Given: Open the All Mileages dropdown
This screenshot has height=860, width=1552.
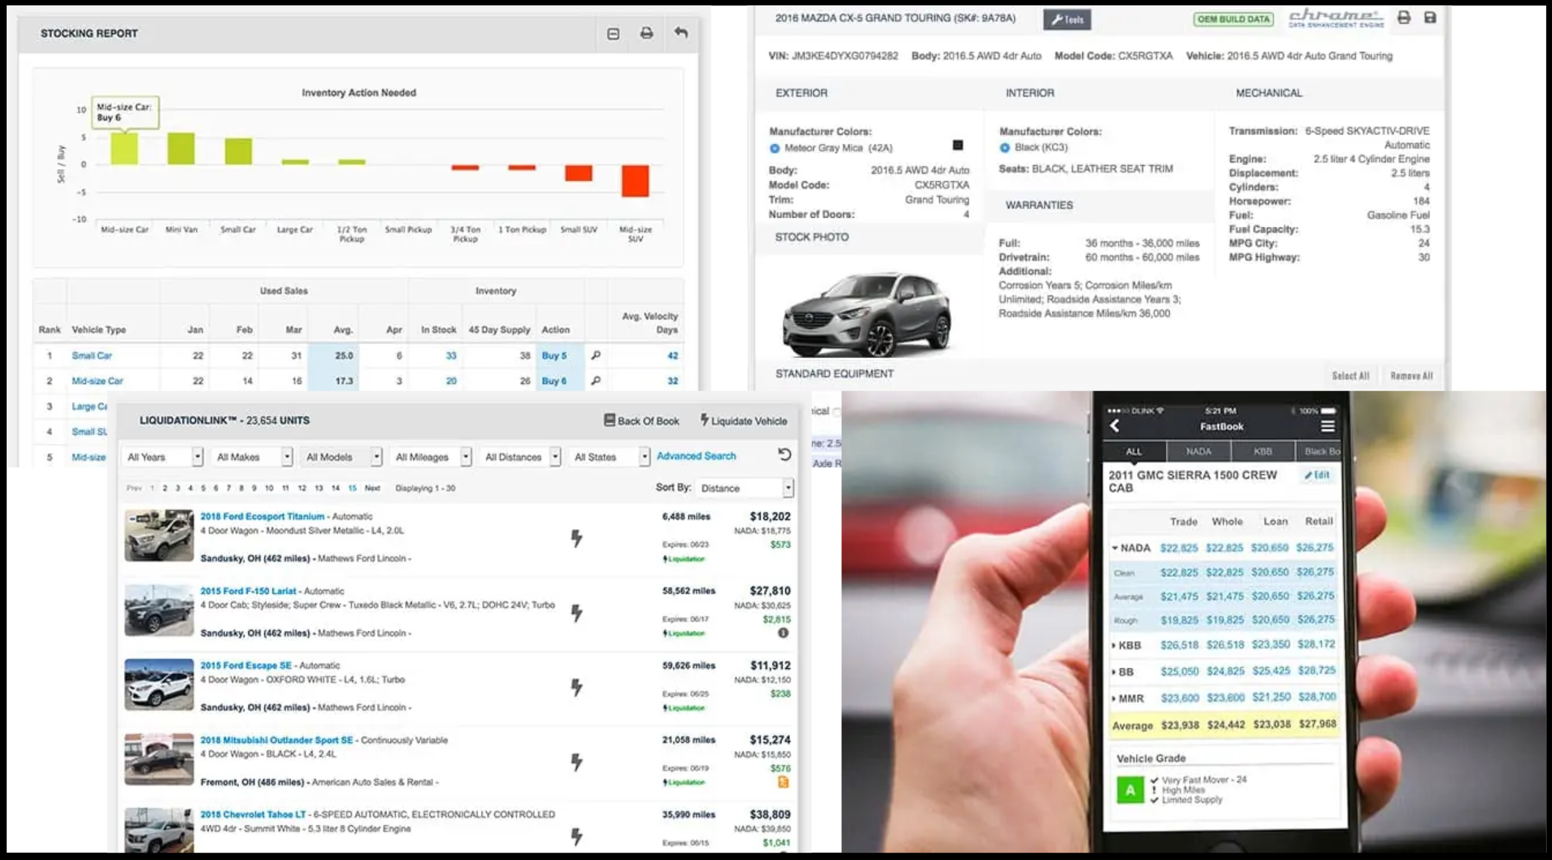Looking at the screenshot, I should (431, 457).
